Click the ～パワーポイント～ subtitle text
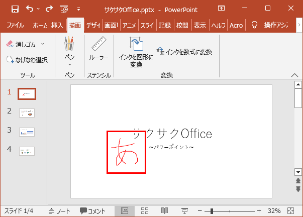303x217 pixels. pos(171,147)
